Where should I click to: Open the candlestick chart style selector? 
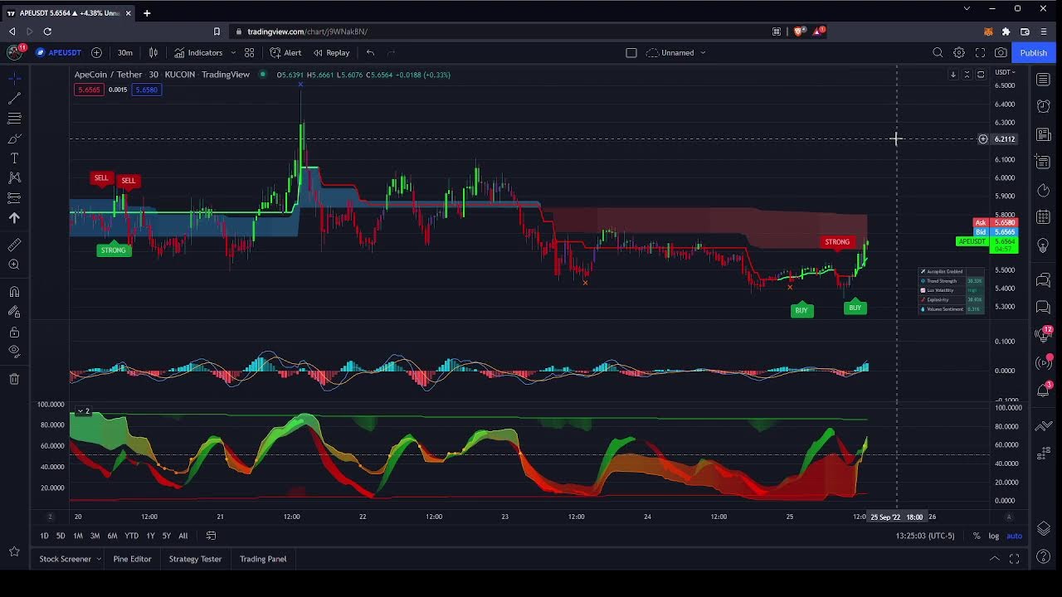153,52
